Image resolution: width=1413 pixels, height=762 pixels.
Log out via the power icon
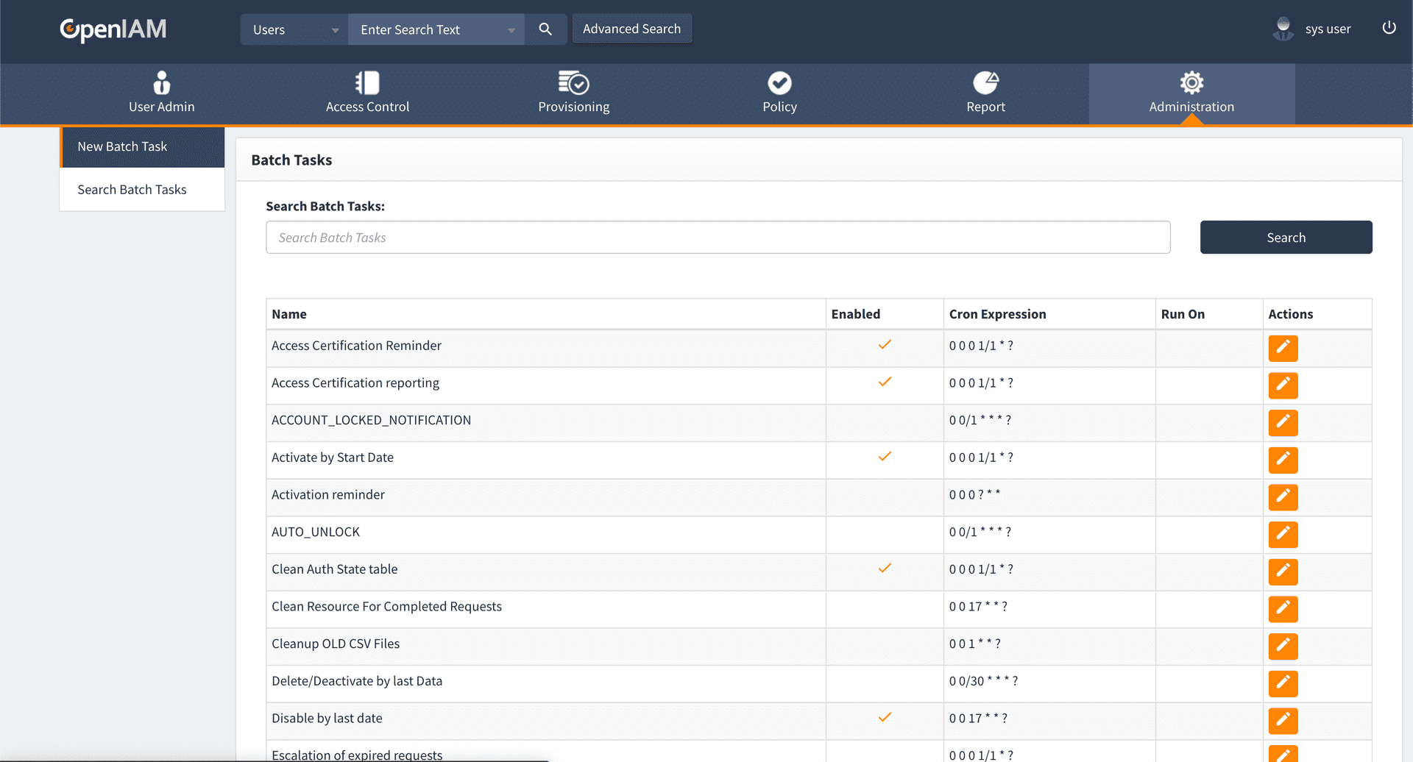(x=1389, y=28)
